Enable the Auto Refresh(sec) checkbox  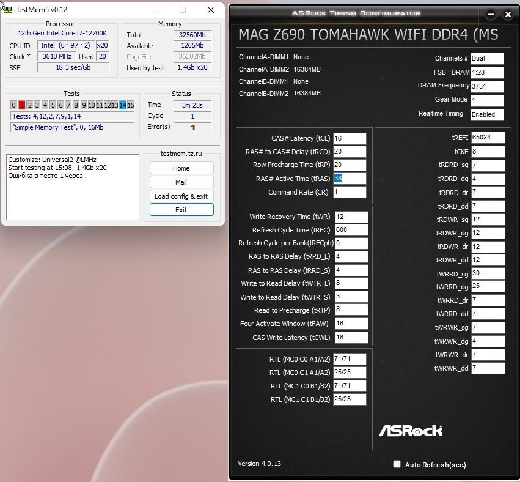397,464
